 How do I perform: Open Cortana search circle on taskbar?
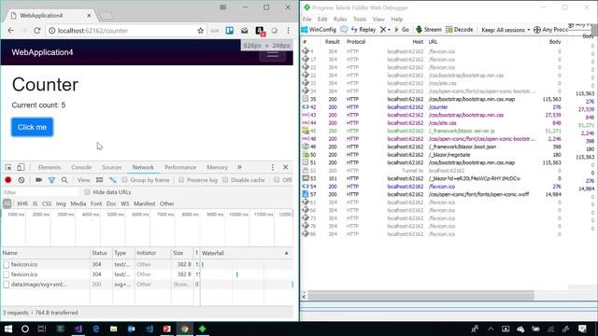[25, 329]
